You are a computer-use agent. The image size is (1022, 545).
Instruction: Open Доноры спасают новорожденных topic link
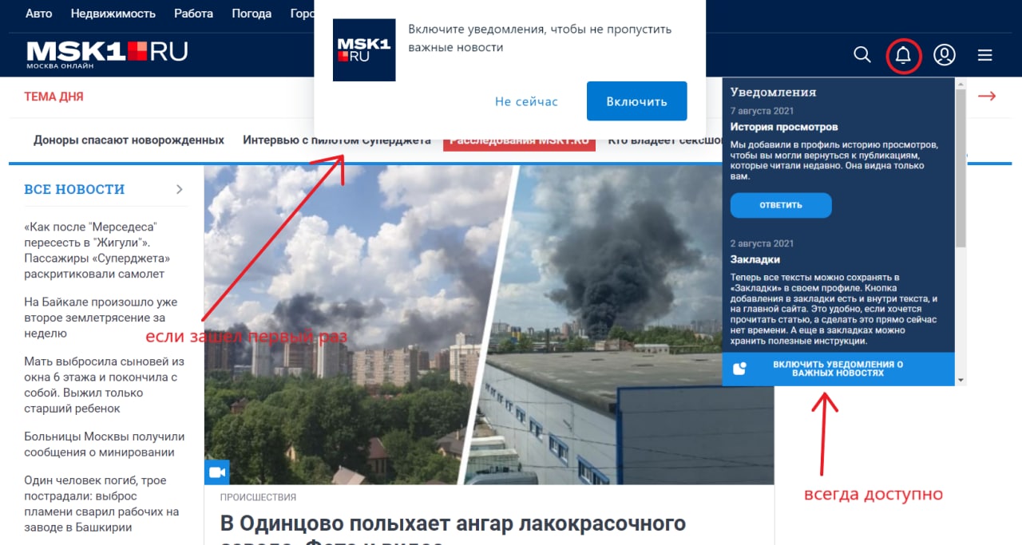pyautogui.click(x=129, y=140)
